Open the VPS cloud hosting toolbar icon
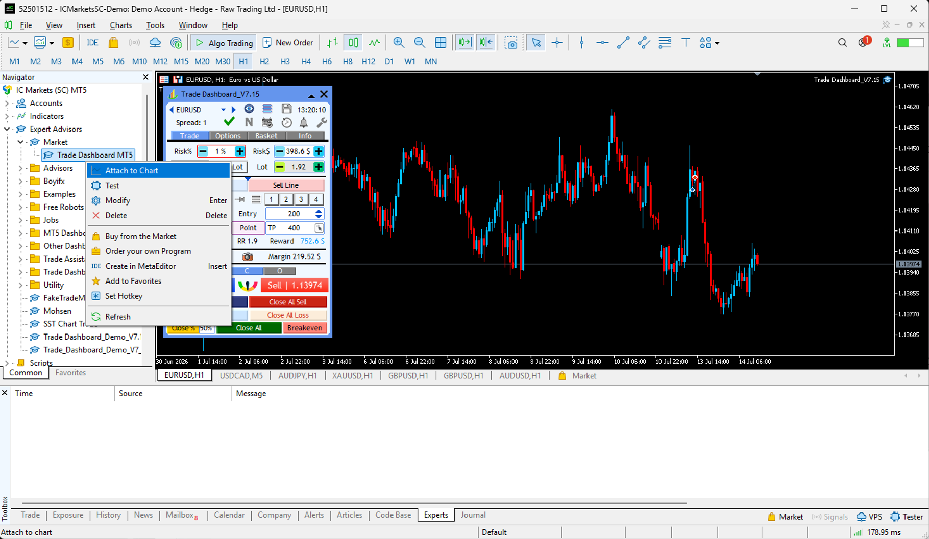 tap(155, 43)
